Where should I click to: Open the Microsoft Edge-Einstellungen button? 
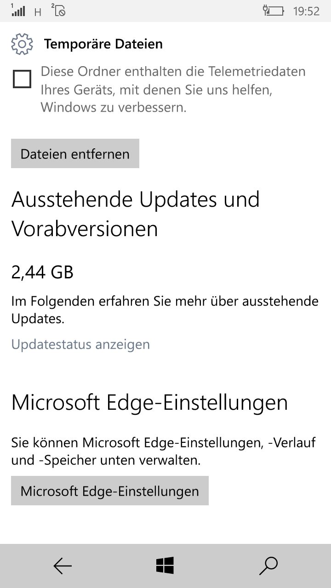(x=110, y=491)
